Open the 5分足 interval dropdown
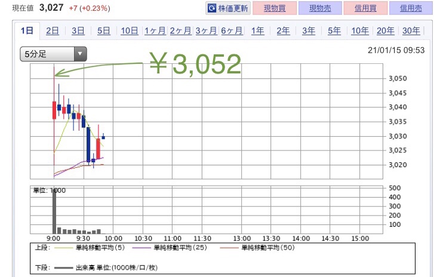This screenshot has height=277, width=434. pyautogui.click(x=53, y=54)
